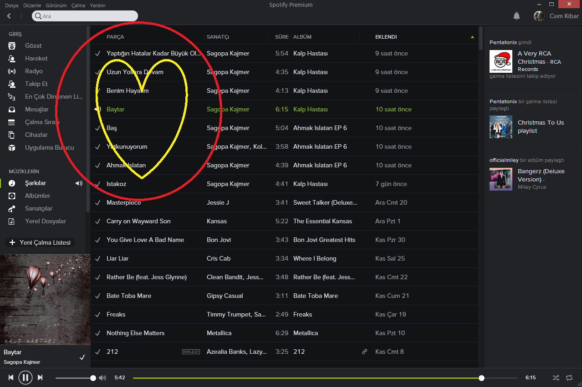
Task: Open the Yardım menu
Action: click(97, 5)
